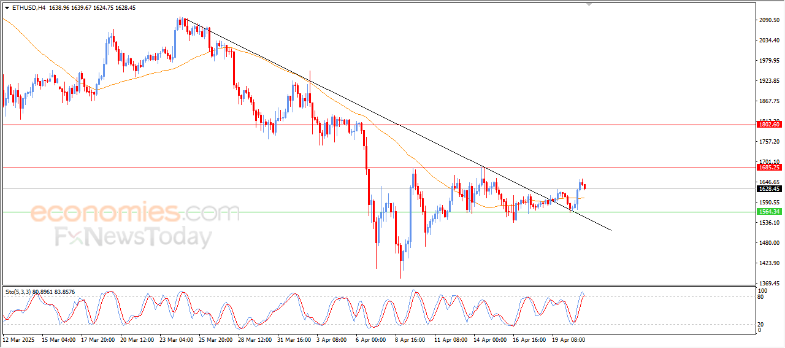Viewport: 785px width, 348px height.
Task: Select the green 1564.34 price label
Action: point(769,211)
